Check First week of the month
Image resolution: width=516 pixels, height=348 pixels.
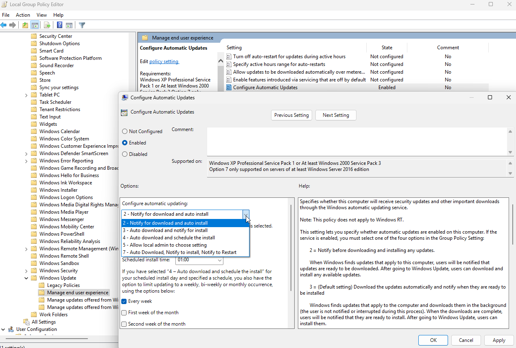(124, 313)
